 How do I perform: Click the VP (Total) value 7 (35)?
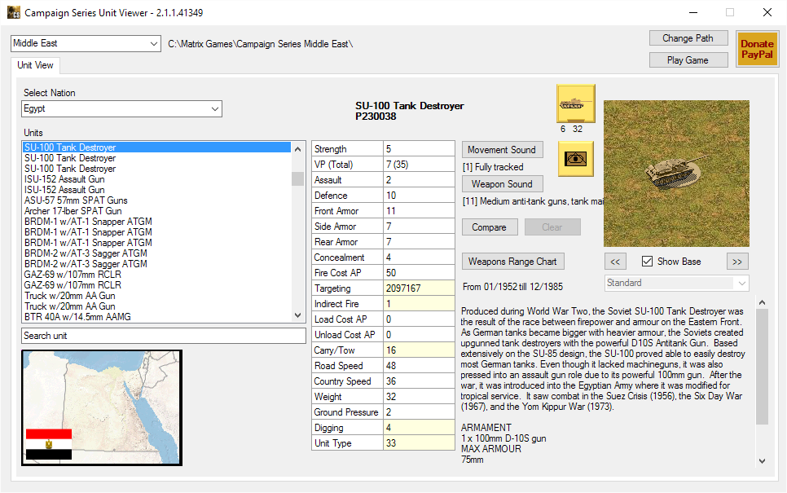[x=419, y=165]
